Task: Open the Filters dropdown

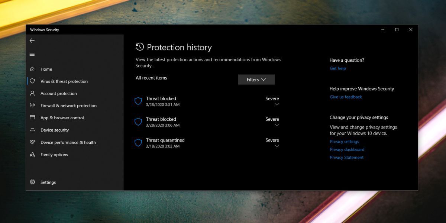Action: (x=256, y=80)
